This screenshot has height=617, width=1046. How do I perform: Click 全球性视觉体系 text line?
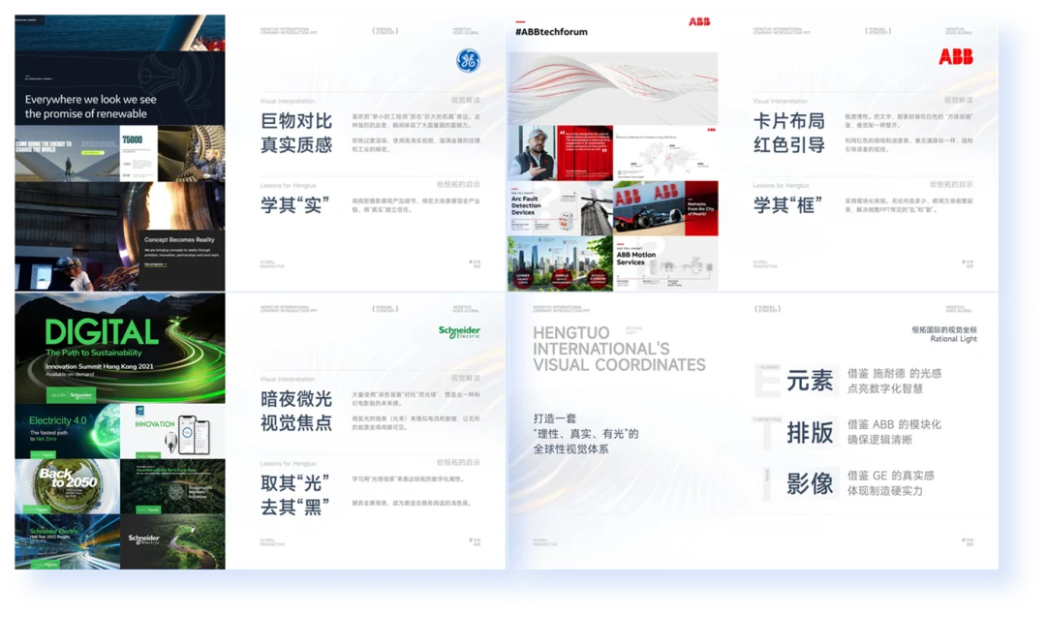click(x=570, y=448)
